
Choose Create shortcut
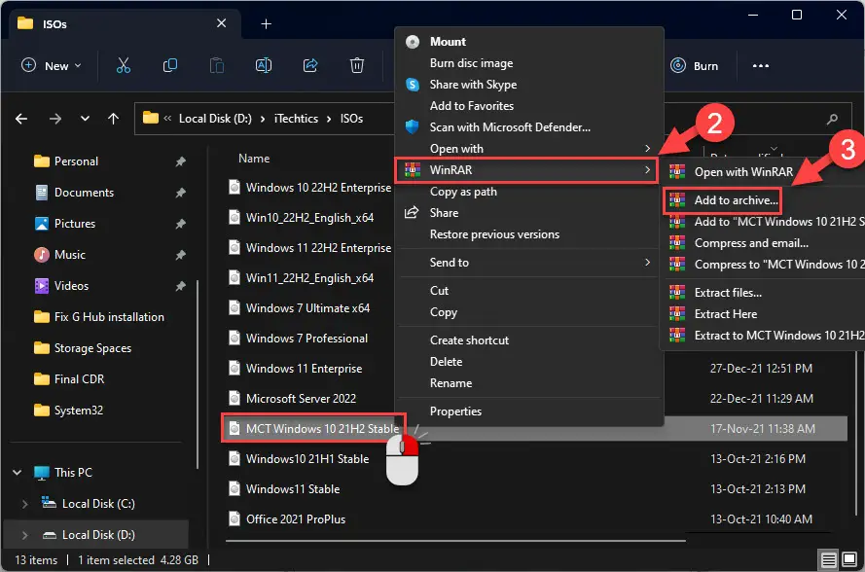pyautogui.click(x=529, y=340)
